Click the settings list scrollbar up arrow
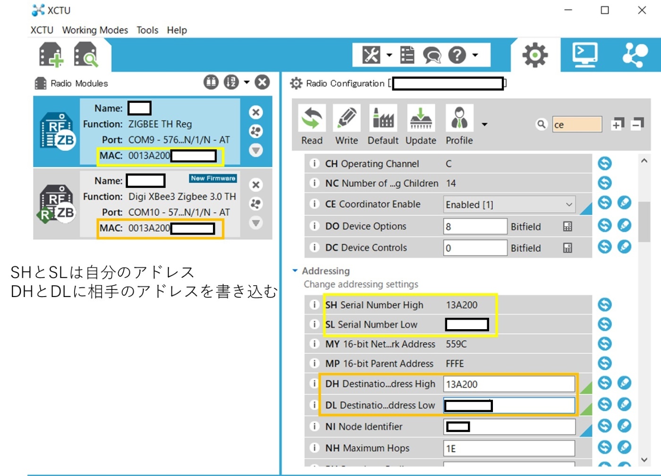661x476 pixels. coord(644,161)
